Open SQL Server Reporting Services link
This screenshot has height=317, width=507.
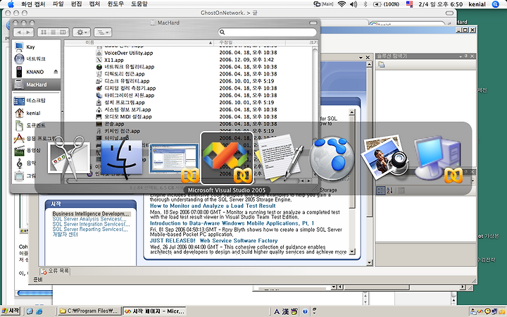click(90, 229)
